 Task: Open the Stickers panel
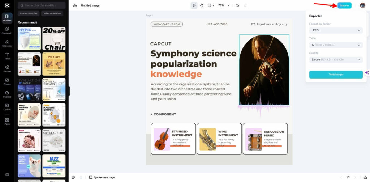tap(7, 94)
